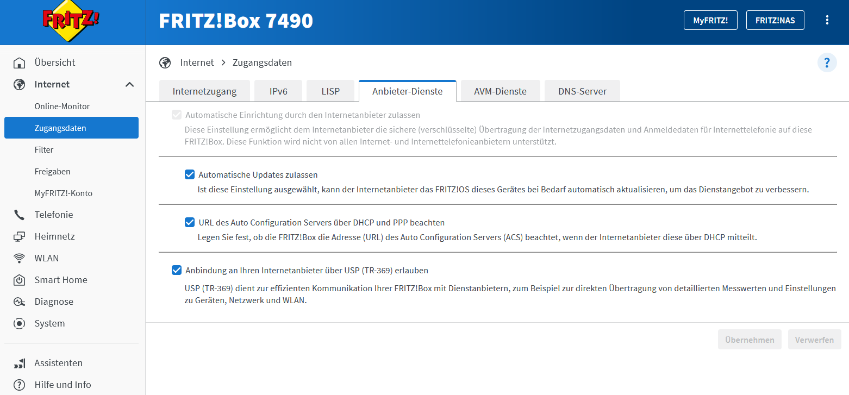
Task: Uncheck URL des Auto Configuration Servers
Action: pos(189,222)
